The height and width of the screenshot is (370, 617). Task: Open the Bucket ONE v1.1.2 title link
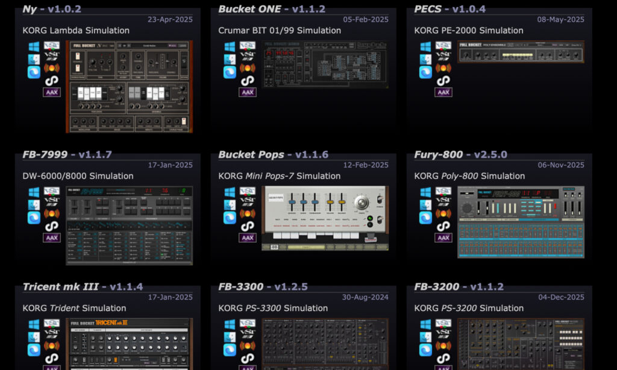click(271, 9)
